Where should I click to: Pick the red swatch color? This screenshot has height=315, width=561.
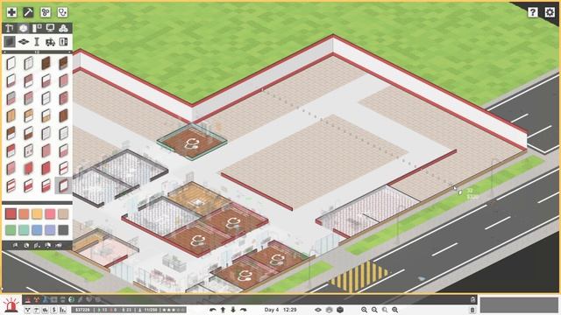(11, 213)
